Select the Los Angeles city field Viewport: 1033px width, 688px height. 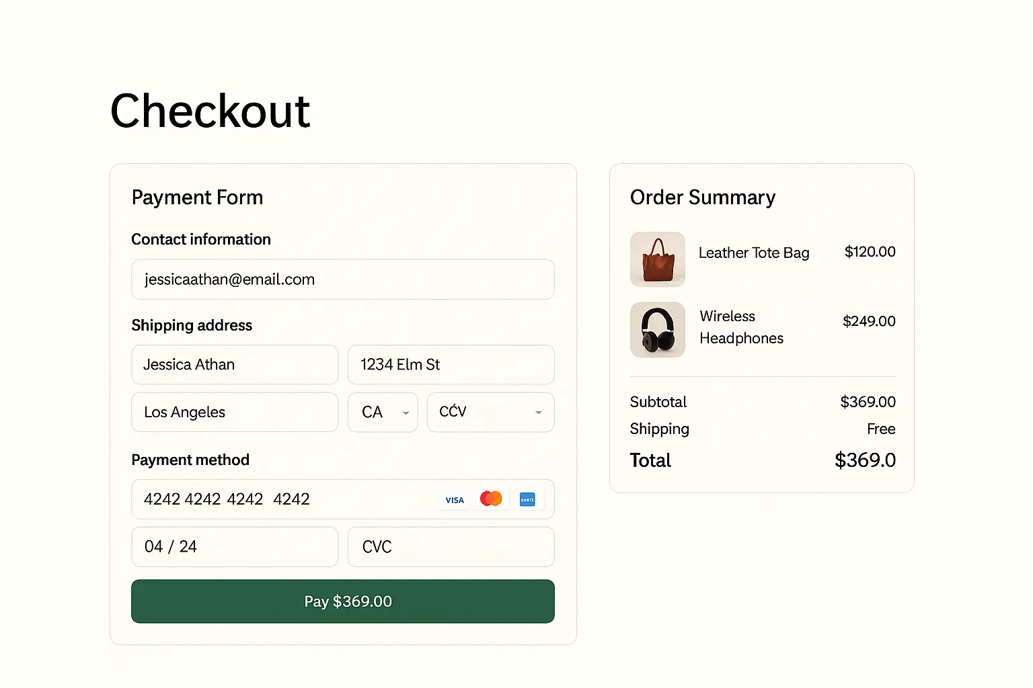pos(234,412)
